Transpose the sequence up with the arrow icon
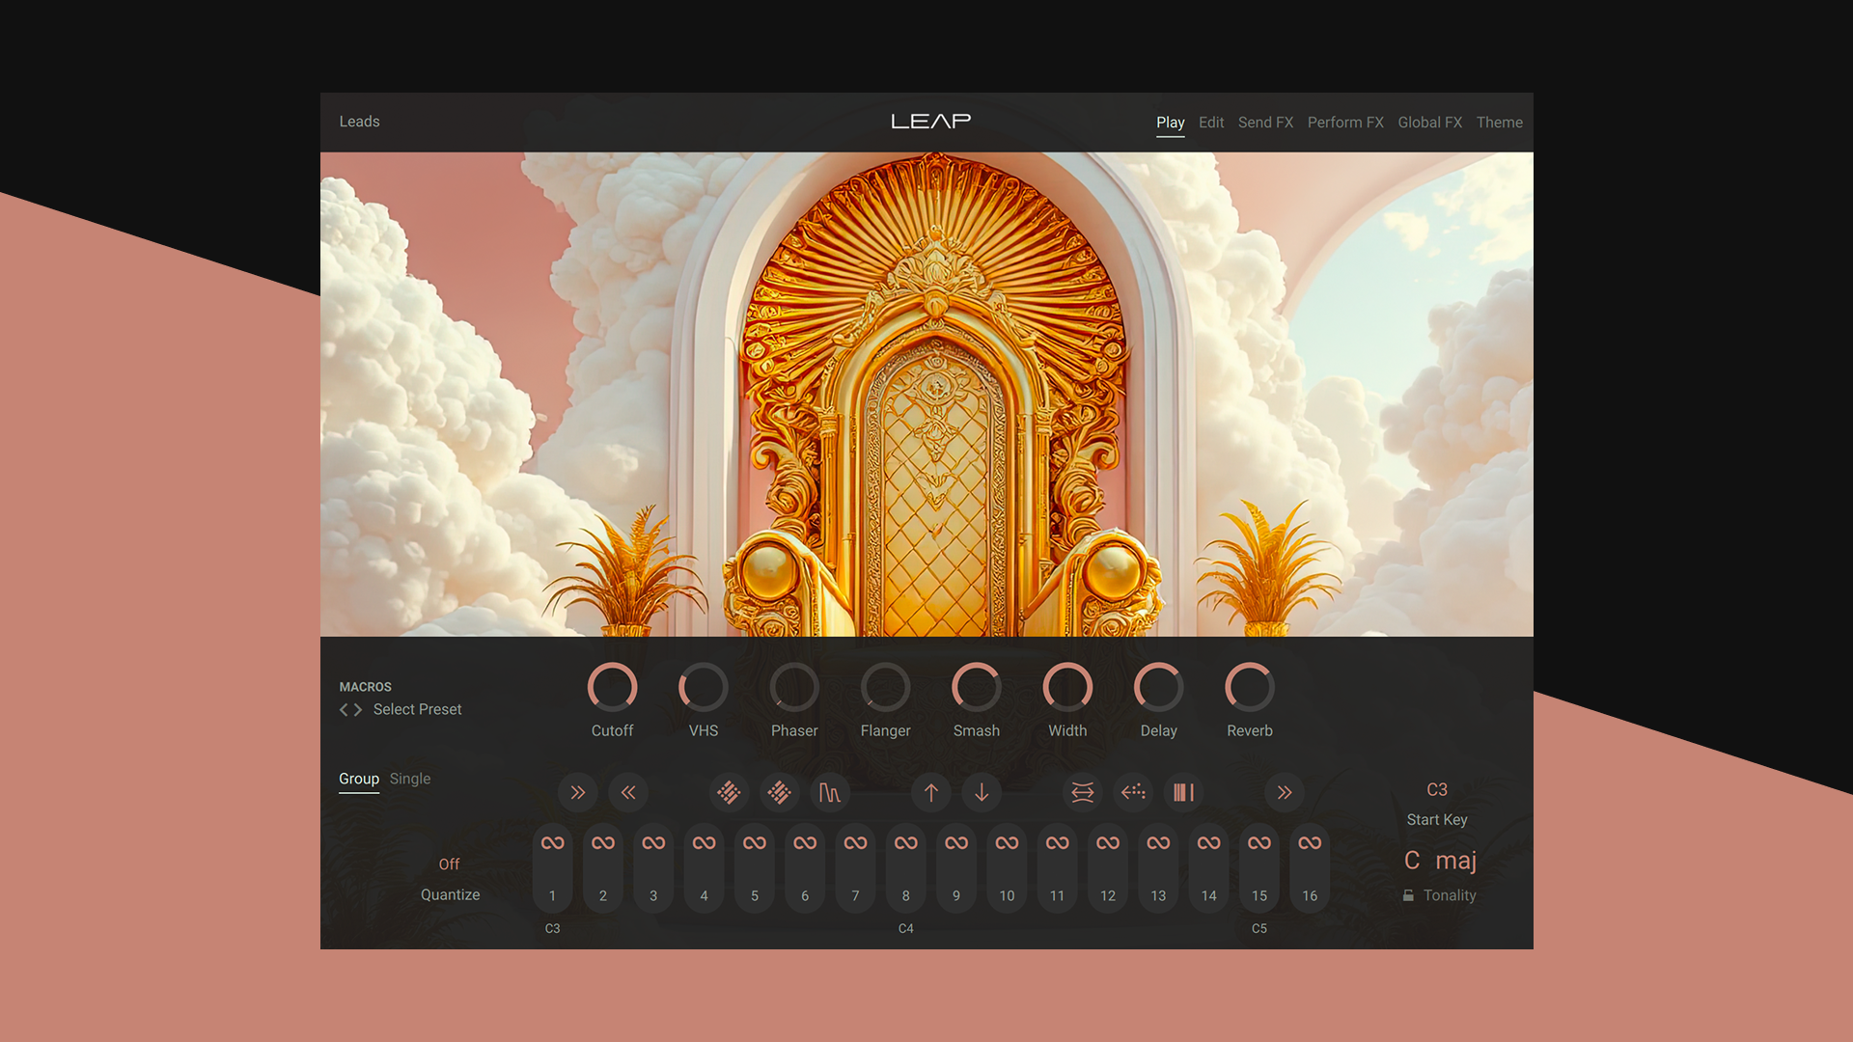Screen dimensions: 1853x1042 click(x=930, y=792)
